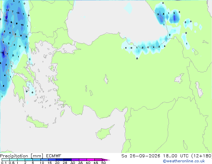
Task: Click the 14 precipitation value in top-left region
Action: pyautogui.click(x=7, y=10)
